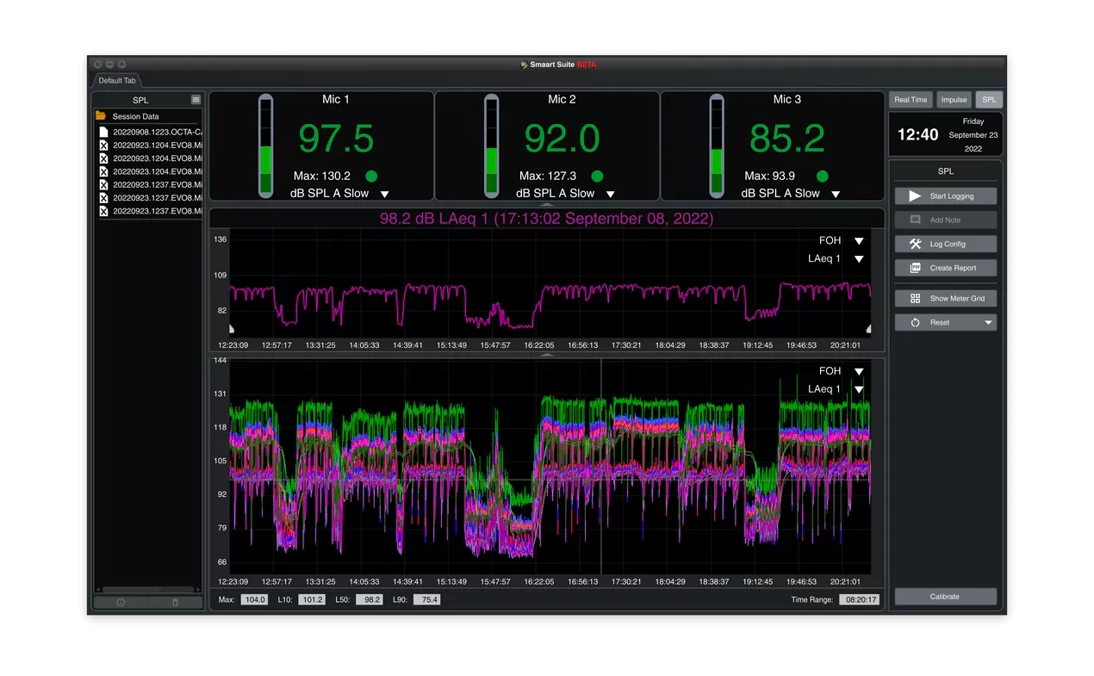The image size is (1094, 676).
Task: Click the info icon below the file list
Action: (x=121, y=603)
